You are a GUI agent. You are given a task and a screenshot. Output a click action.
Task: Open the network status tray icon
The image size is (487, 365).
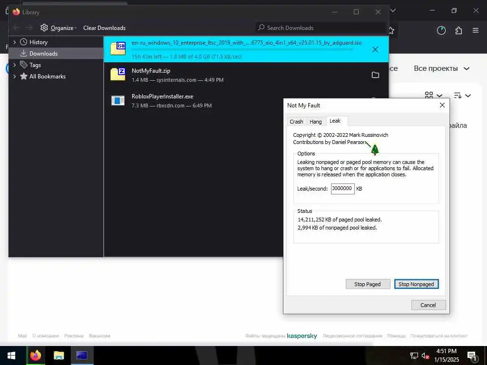(414, 356)
